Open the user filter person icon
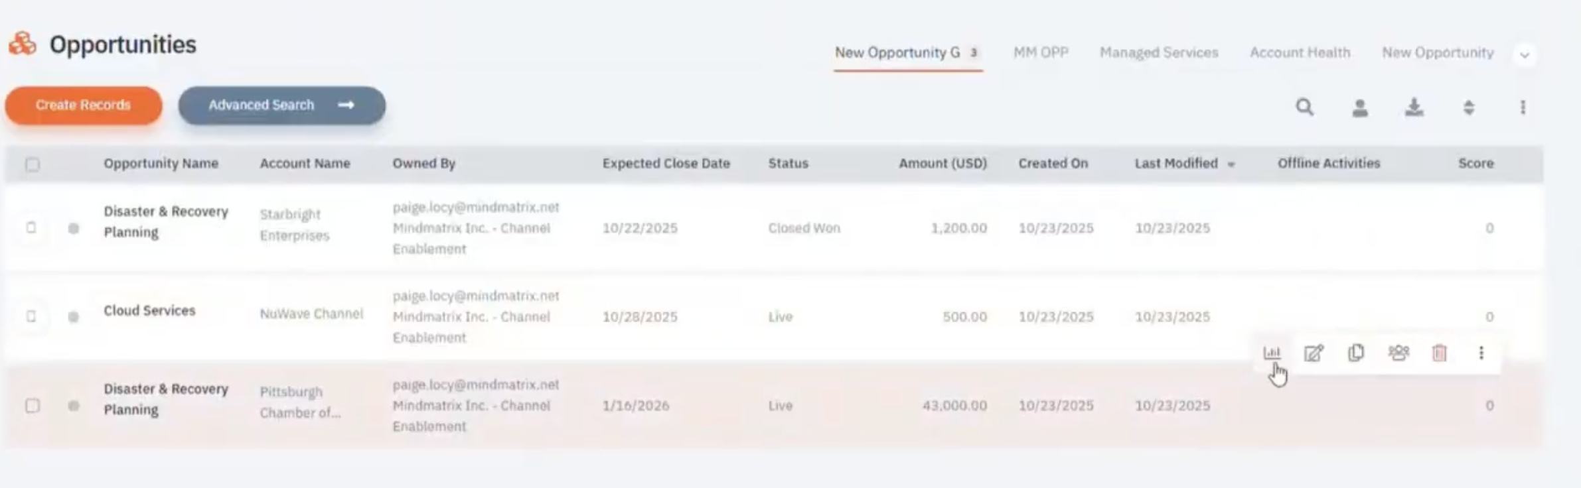 1359,107
